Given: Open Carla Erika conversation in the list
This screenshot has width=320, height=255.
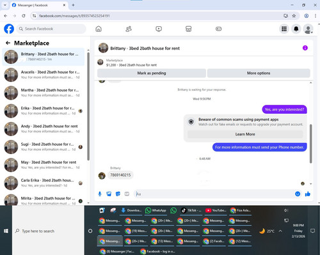Looking at the screenshot, I should pos(44,183).
